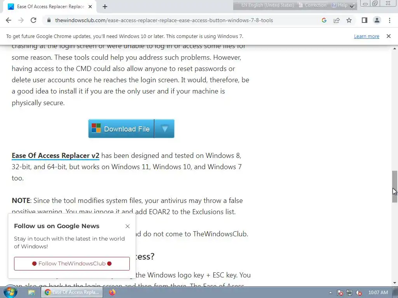This screenshot has width=398, height=298.
Task: Open the language bar Help item
Action: click(339, 5)
